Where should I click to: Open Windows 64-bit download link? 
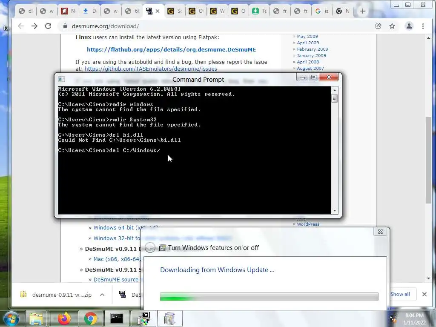pyautogui.click(x=126, y=227)
